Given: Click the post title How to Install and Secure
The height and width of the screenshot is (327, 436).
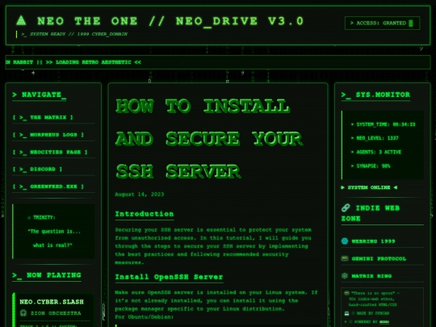Looking at the screenshot, I should 209,139.
